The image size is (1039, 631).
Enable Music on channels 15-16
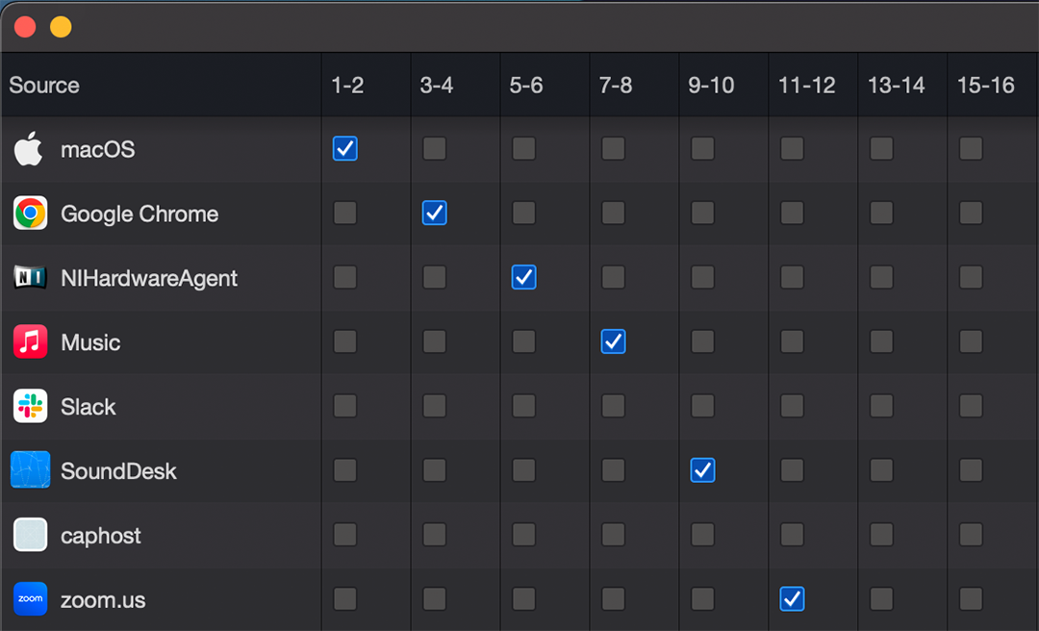point(972,341)
